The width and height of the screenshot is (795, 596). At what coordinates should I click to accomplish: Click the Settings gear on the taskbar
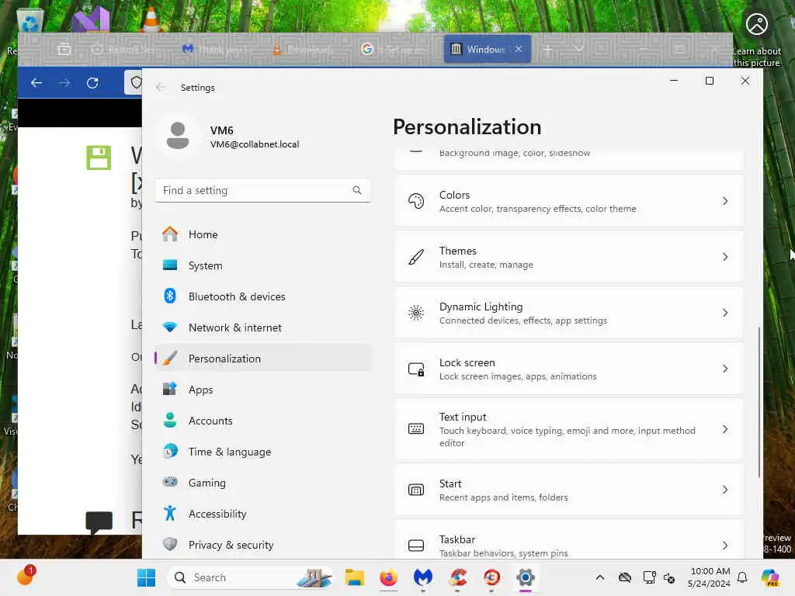pyautogui.click(x=526, y=577)
